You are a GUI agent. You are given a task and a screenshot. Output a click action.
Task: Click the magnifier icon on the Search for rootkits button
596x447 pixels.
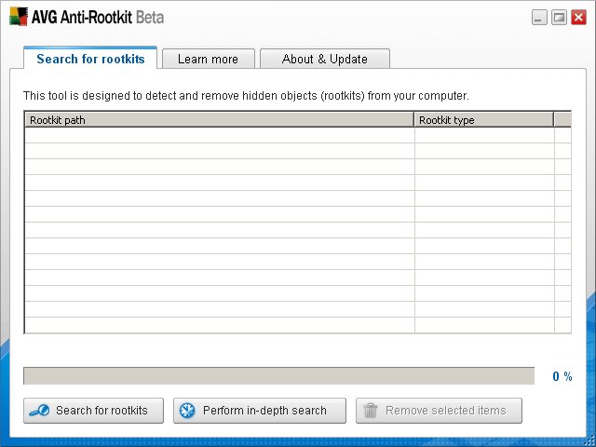pyautogui.click(x=39, y=411)
